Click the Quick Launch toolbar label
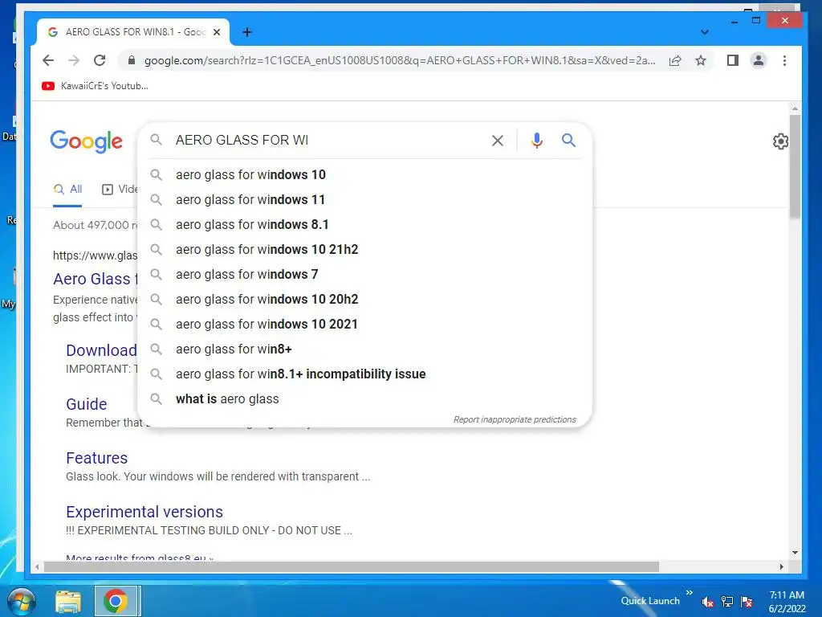Viewport: 822px width, 617px height. [x=650, y=601]
